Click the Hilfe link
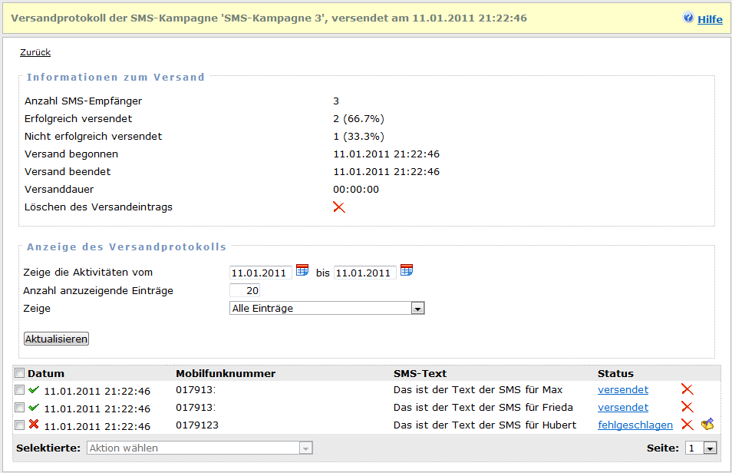The height and width of the screenshot is (473, 732). click(710, 19)
